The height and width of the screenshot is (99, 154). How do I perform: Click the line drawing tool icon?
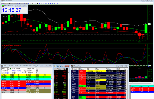pyautogui.click(x=31, y=3)
